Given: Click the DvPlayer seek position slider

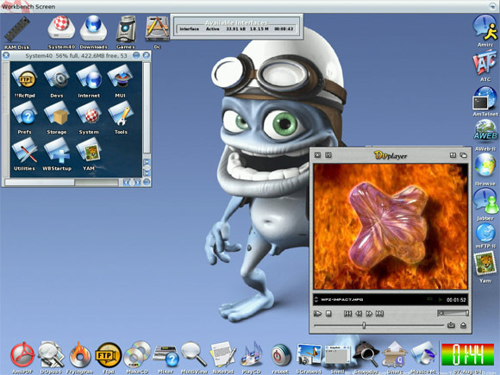Looking at the screenshot, I should pos(378,326).
